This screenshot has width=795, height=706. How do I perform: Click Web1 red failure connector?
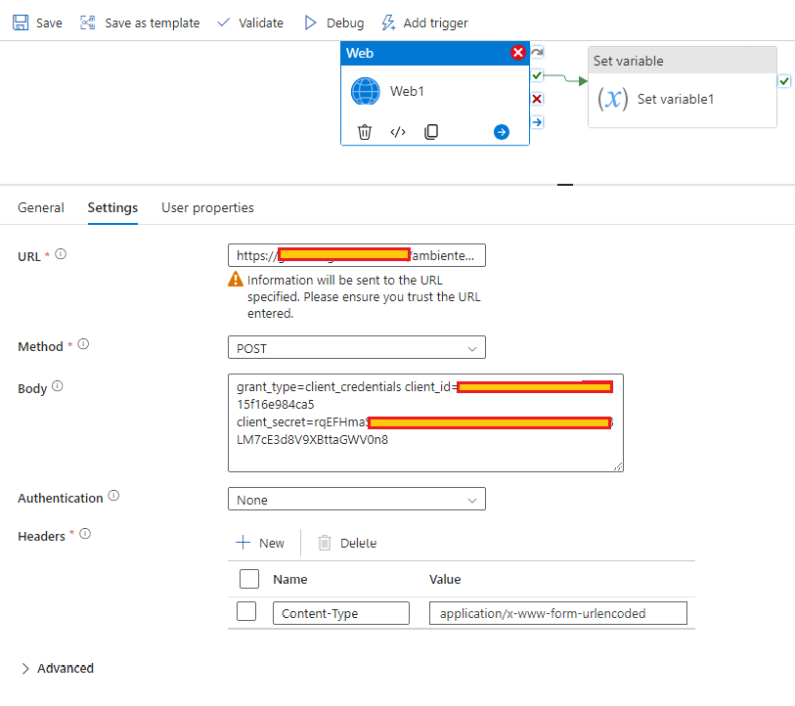tap(538, 99)
